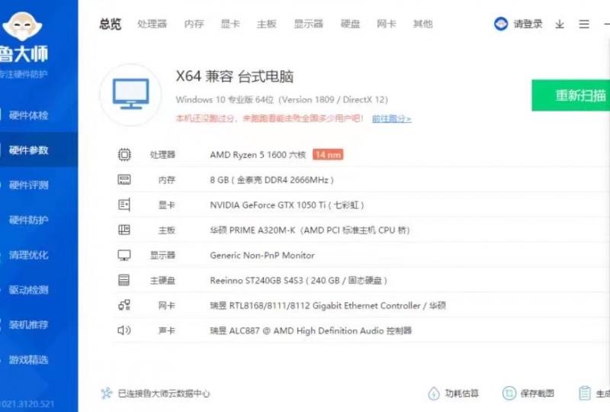This screenshot has width=610, height=412.
Task: Open the 其他 tab
Action: pyautogui.click(x=423, y=24)
